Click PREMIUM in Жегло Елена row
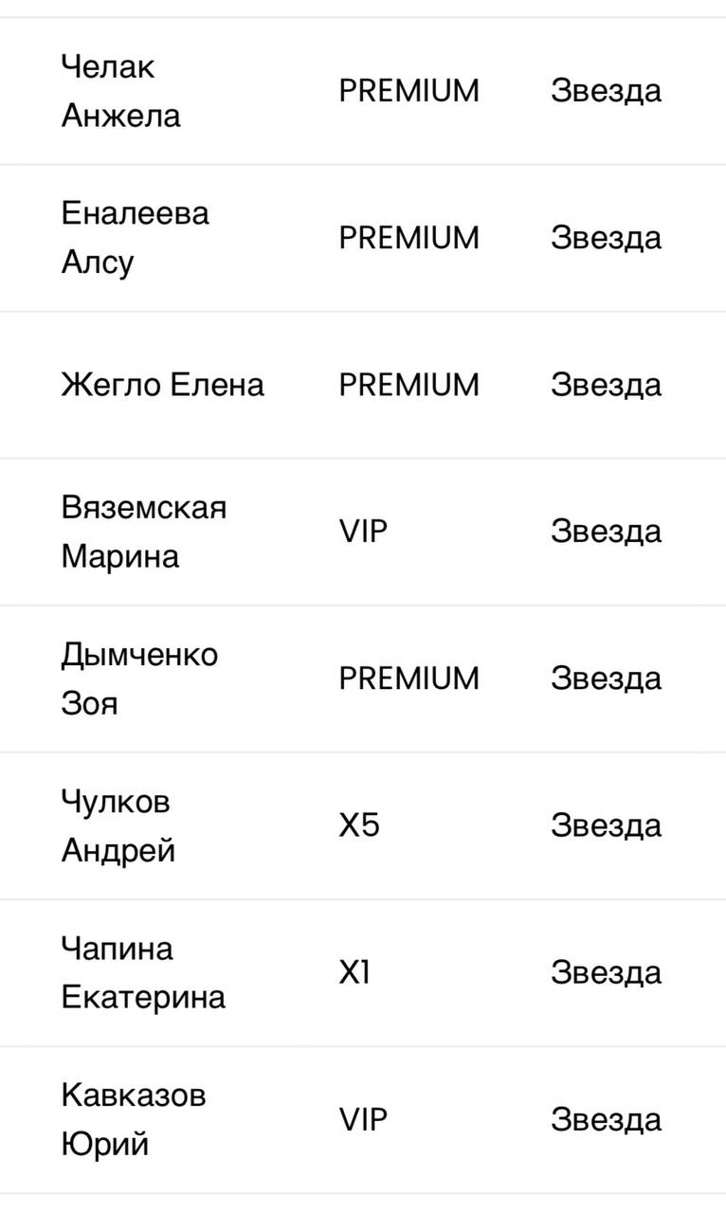 pos(409,385)
